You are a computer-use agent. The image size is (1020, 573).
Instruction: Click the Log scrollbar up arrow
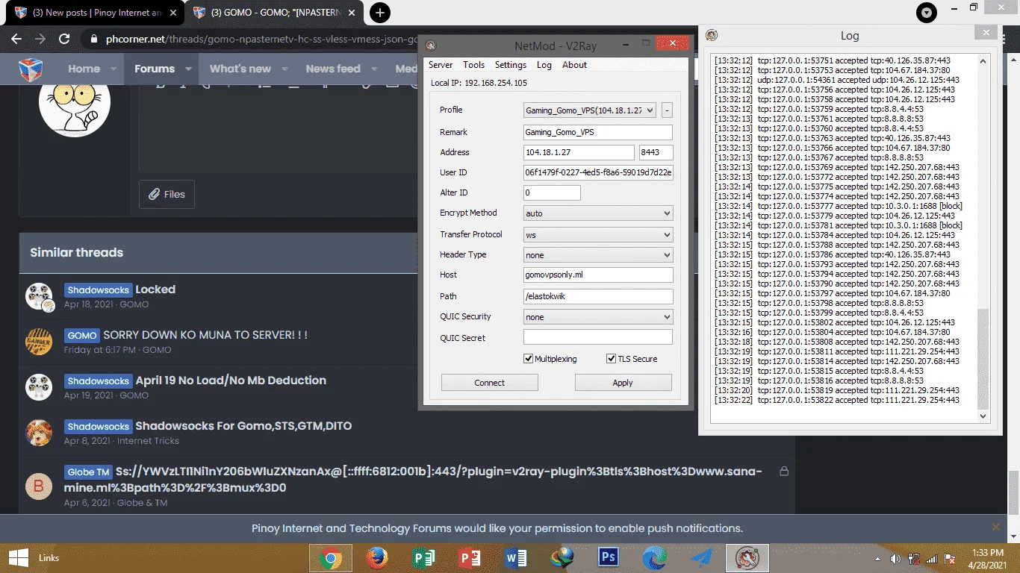983,60
